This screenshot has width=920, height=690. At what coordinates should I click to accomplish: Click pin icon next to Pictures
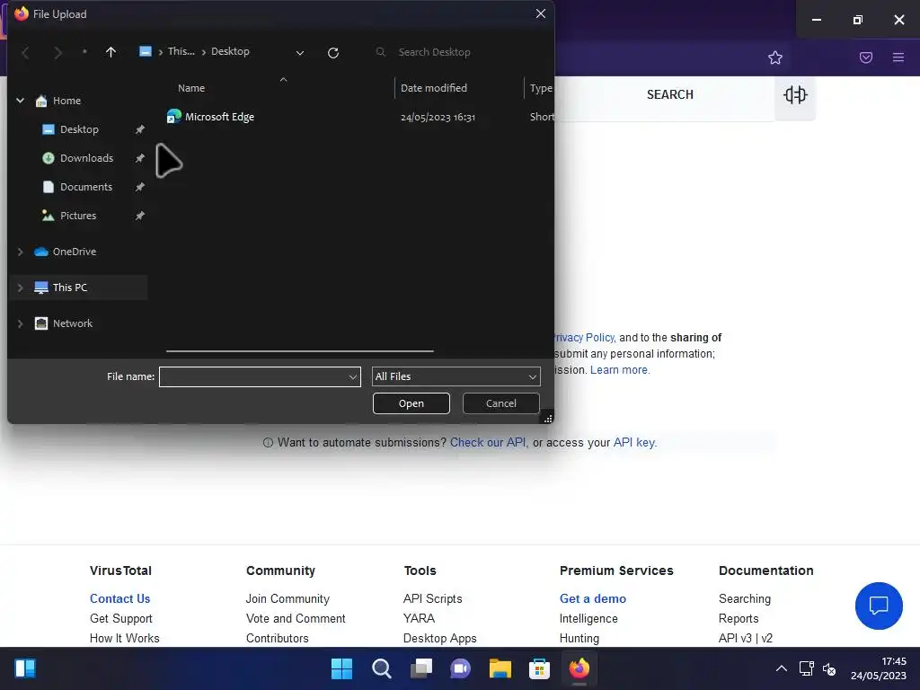coord(139,216)
